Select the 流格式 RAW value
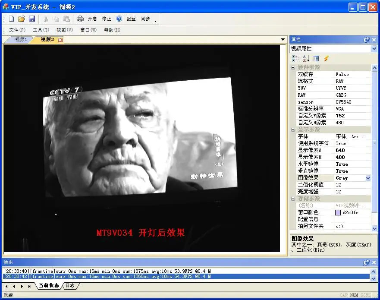 pyautogui.click(x=353, y=81)
